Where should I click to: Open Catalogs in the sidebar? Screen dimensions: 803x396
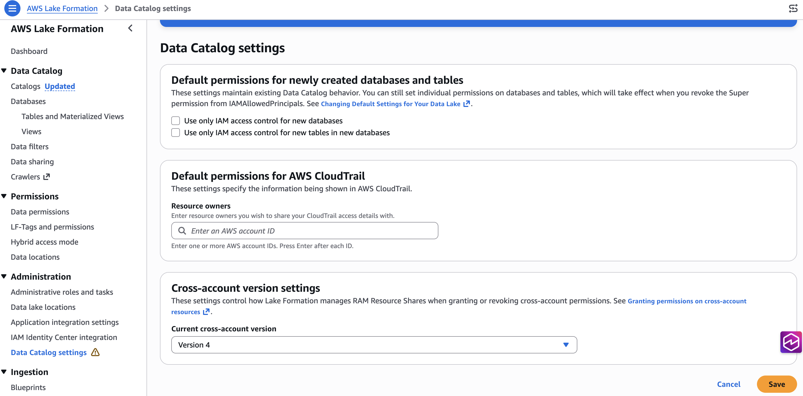click(x=26, y=86)
